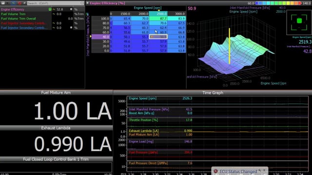Click the table cell with value 83.9
312x175 pixels.
click(x=176, y=18)
